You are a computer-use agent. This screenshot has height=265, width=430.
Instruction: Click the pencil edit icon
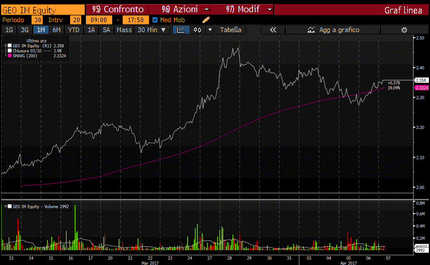[x=206, y=20]
